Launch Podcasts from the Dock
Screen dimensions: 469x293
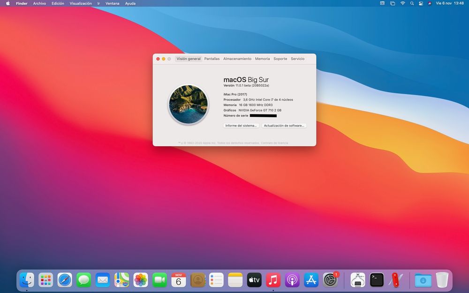[292, 280]
